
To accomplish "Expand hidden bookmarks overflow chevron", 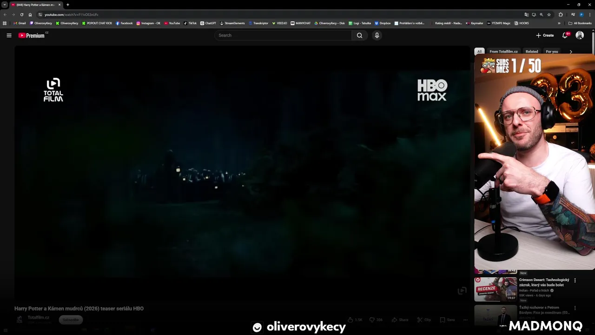I will pos(559,23).
